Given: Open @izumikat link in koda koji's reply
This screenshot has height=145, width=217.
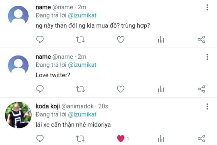Looking at the screenshot, I should 82,114.
